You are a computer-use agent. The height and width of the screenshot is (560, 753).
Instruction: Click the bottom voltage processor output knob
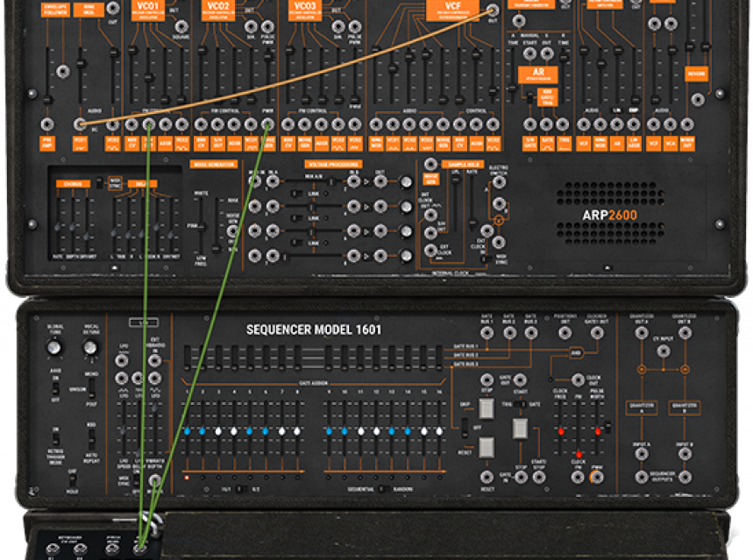click(x=406, y=256)
